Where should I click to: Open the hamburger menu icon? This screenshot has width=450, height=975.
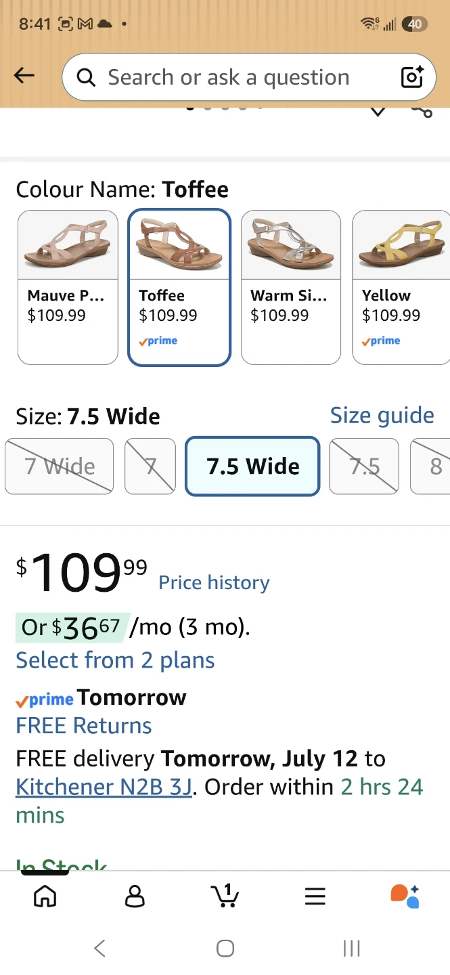(x=315, y=896)
